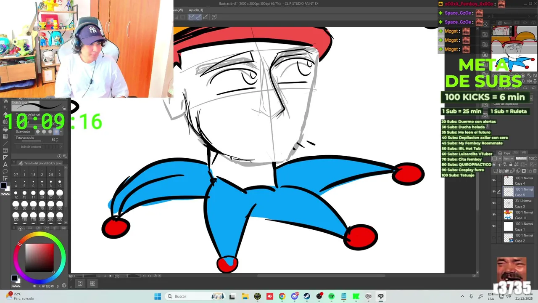The height and width of the screenshot is (303, 538).
Task: Select the Gradient tool in toolbox
Action: 5,136
